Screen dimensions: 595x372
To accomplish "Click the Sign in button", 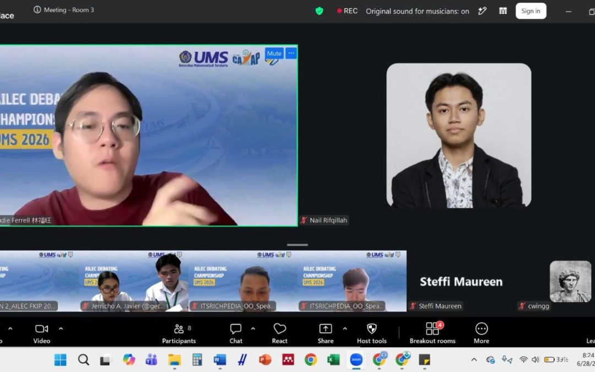I will click(x=531, y=11).
